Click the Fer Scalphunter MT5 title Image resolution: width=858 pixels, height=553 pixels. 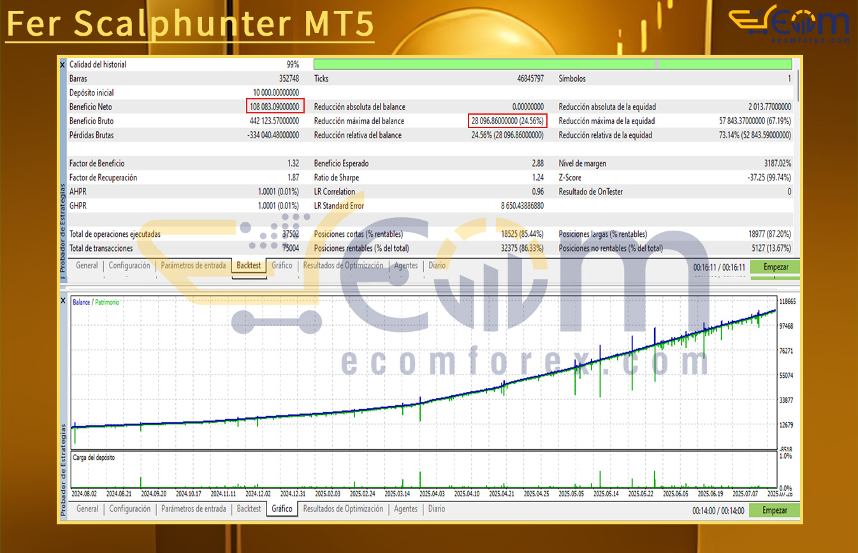[x=190, y=23]
